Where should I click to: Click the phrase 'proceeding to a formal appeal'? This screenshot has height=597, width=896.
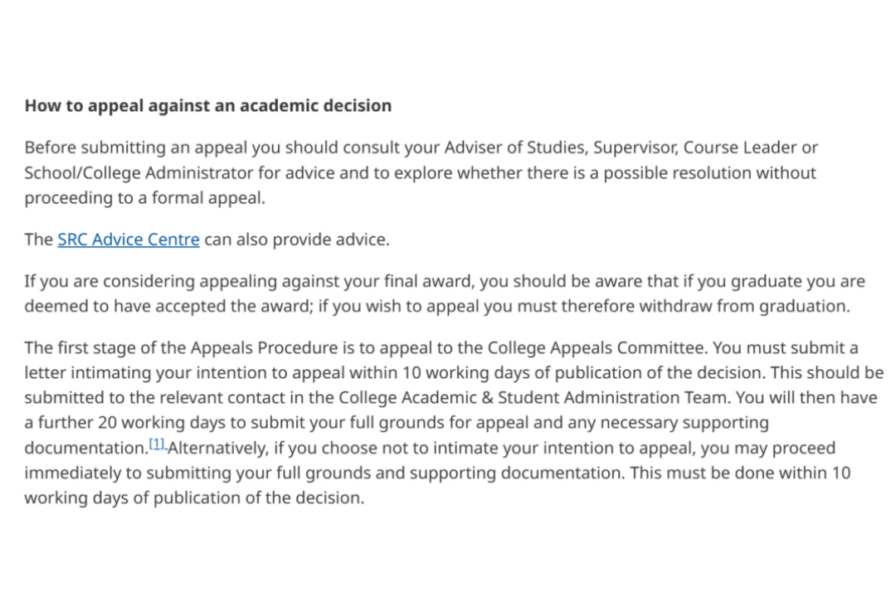144,197
